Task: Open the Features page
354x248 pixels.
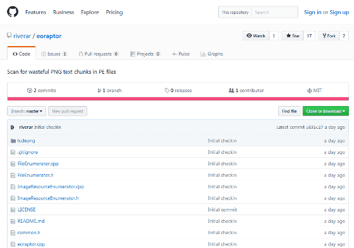Action: 35,12
